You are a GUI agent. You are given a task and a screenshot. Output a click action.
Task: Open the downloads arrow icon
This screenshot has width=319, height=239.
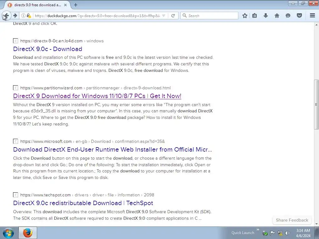pos(266,16)
